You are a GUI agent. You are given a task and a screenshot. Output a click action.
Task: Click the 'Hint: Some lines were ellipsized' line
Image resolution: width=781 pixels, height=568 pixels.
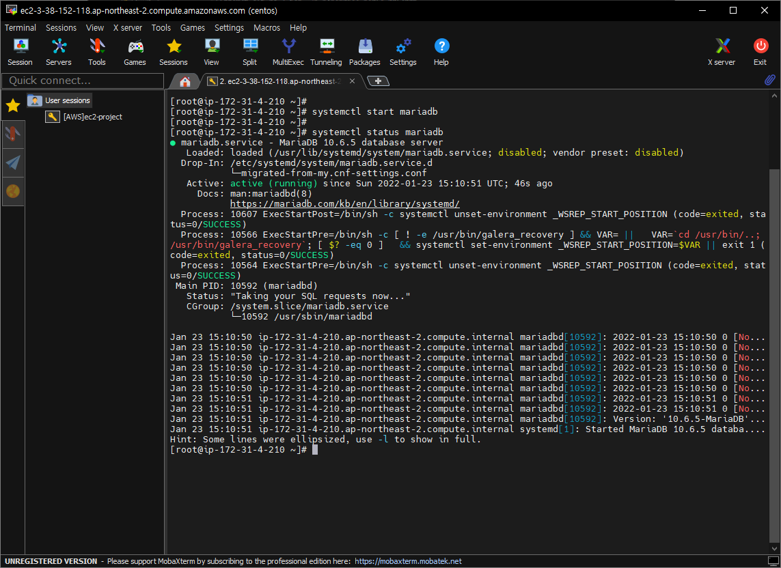325,439
